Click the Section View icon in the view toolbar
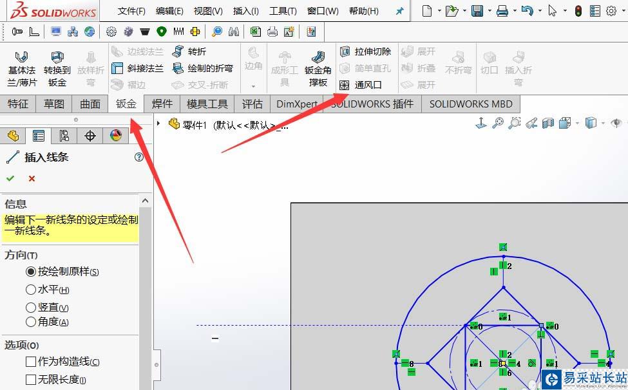628x390 pixels. pos(548,123)
